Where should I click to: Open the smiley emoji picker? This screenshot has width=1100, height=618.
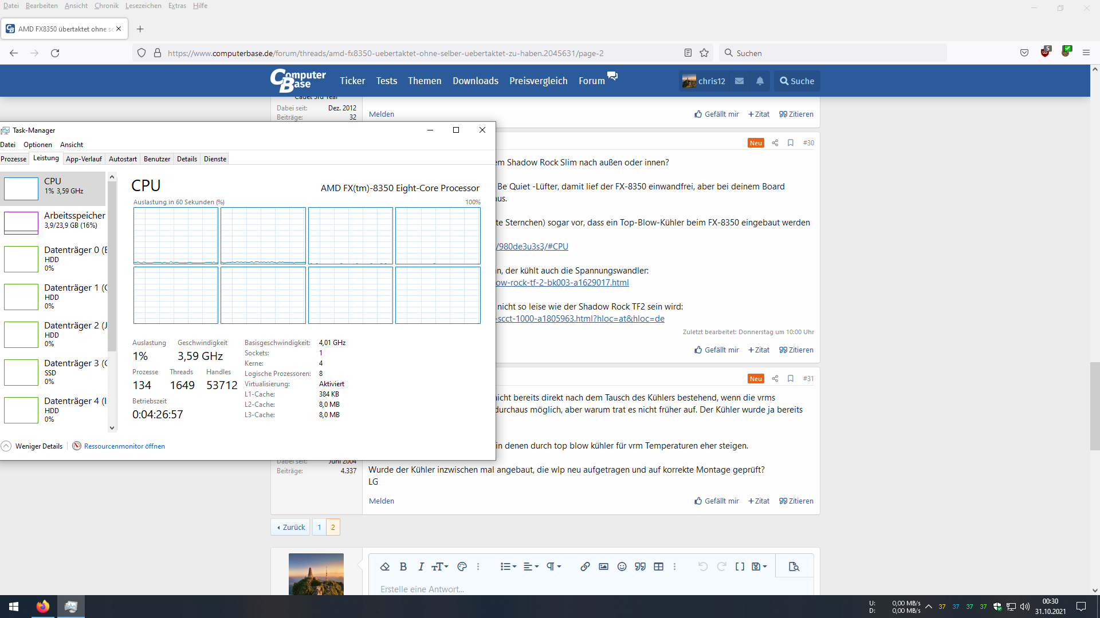point(622,566)
